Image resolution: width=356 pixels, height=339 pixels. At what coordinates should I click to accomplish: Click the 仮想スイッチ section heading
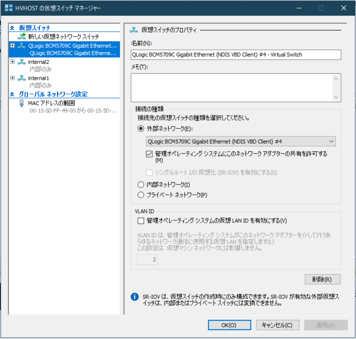[x=34, y=28]
